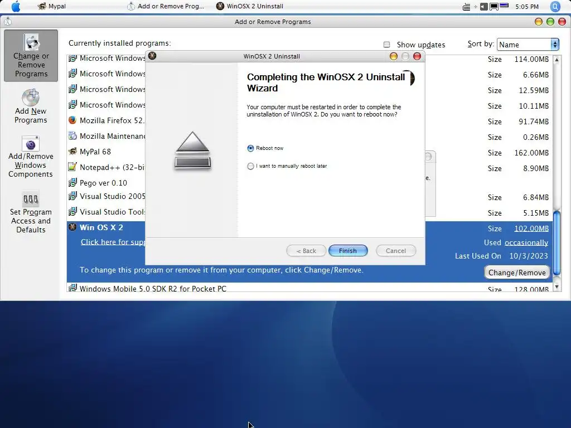Click the monitor display tray icon

494,7
